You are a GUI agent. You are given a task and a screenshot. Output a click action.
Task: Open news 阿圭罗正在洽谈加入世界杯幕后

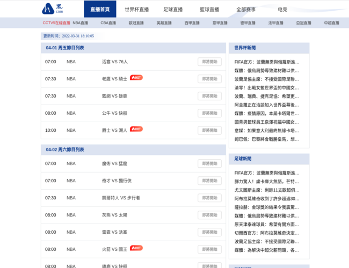[x=267, y=105]
